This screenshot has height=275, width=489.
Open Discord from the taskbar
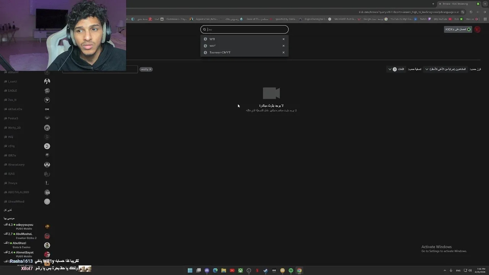207,270
